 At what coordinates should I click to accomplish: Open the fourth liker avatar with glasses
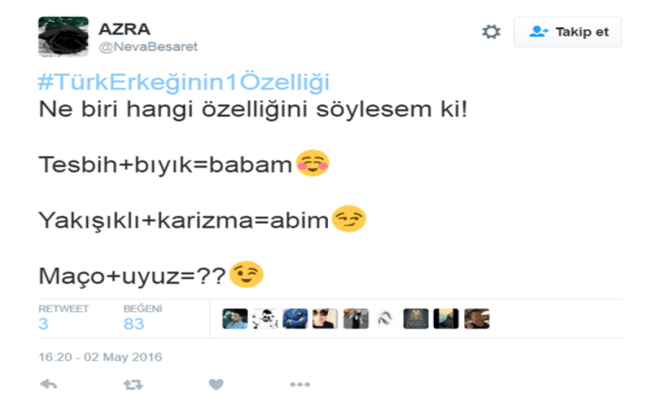point(325,318)
